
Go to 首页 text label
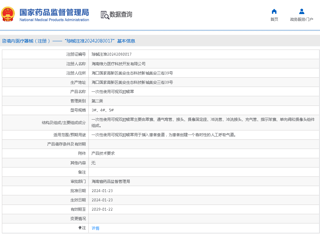(x=274, y=19)
